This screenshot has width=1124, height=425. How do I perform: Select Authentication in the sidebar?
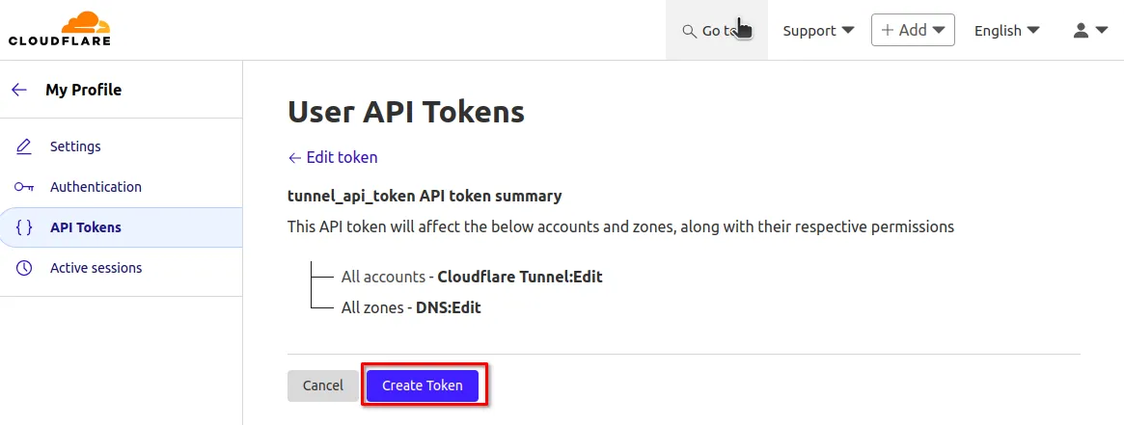tap(96, 187)
